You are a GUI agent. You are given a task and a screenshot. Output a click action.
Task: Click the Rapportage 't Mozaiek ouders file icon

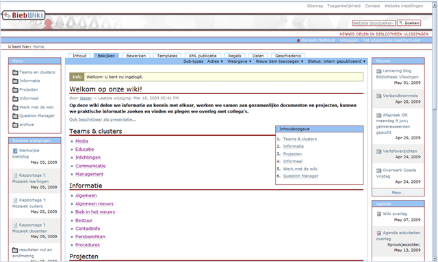coord(15,200)
